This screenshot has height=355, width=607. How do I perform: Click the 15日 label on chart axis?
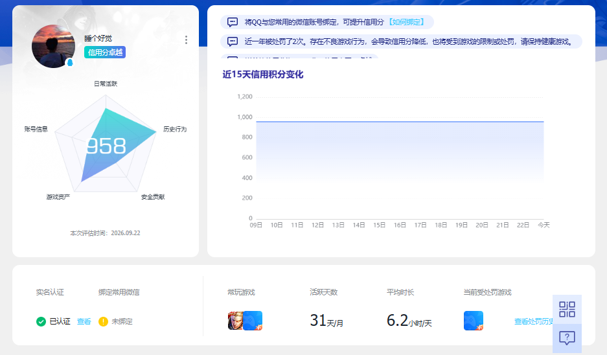[380, 225]
